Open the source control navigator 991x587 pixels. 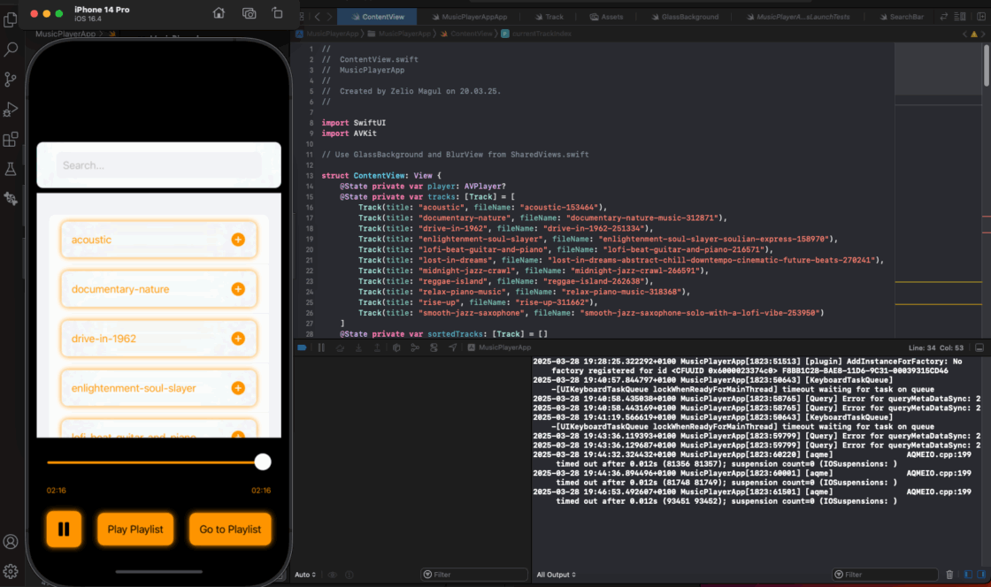[10, 79]
